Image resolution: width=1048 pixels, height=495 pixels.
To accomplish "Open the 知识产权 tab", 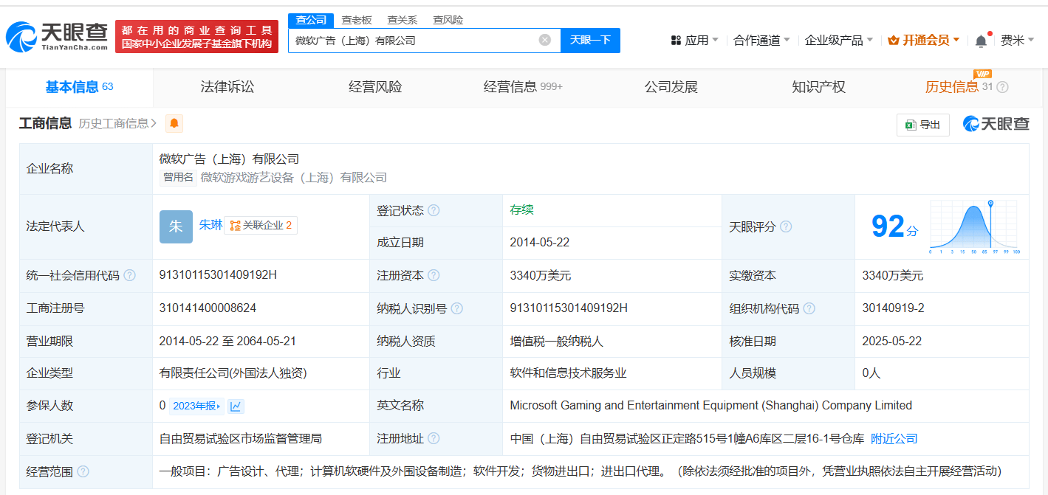I will point(818,87).
